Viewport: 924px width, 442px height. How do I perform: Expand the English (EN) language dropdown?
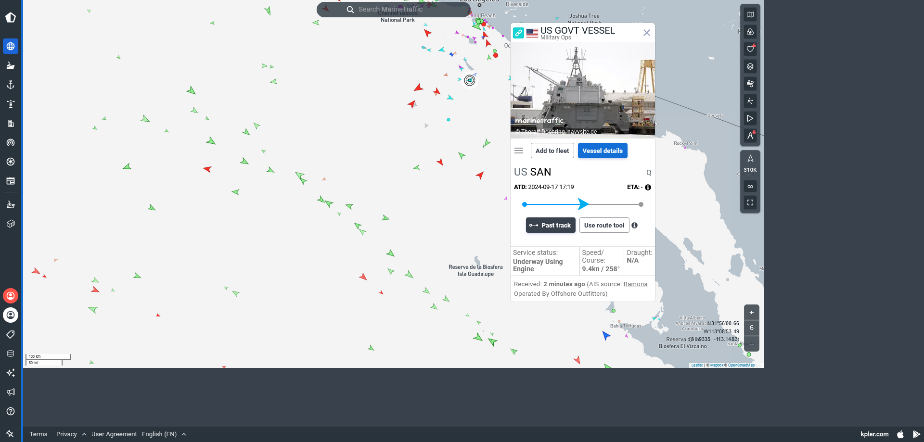click(164, 434)
